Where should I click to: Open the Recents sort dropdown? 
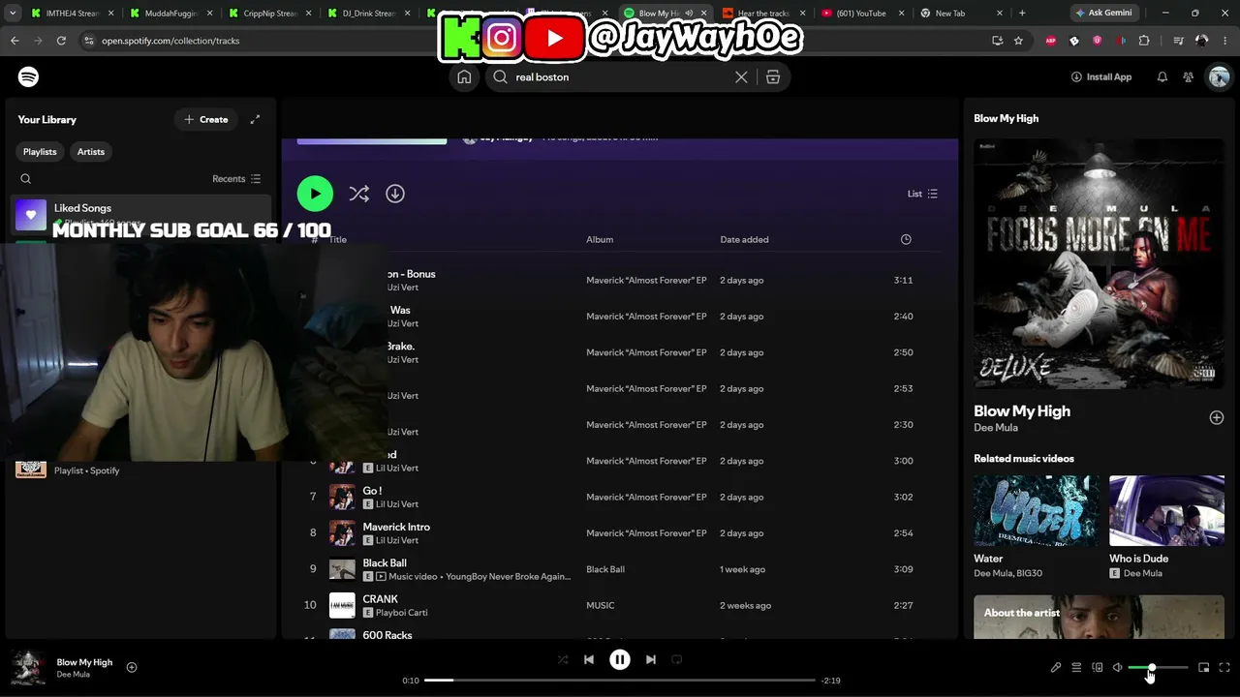click(236, 179)
